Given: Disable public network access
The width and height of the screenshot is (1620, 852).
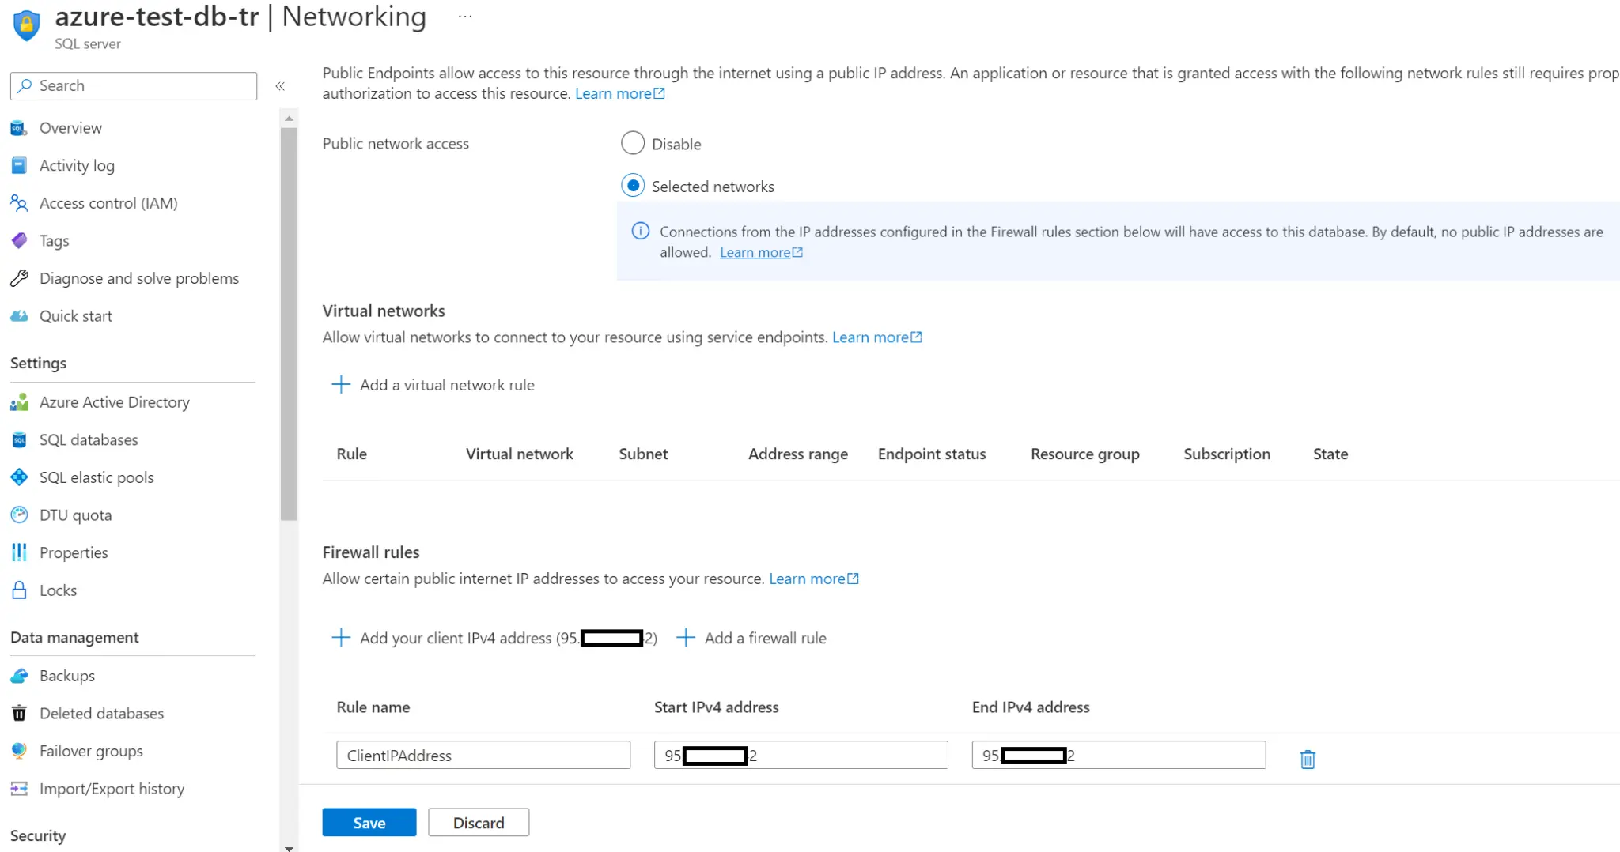Looking at the screenshot, I should 632,143.
